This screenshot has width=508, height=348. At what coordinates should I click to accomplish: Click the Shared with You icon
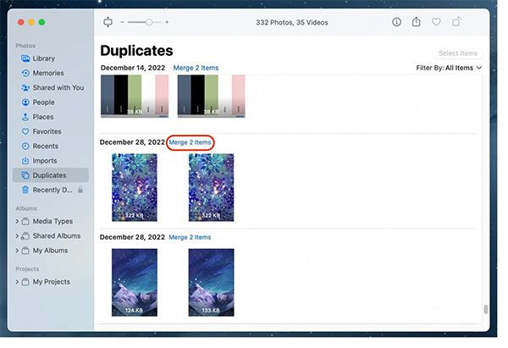click(25, 87)
